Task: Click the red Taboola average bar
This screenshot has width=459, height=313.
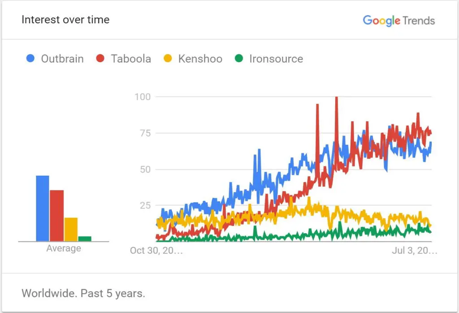Action: point(56,216)
